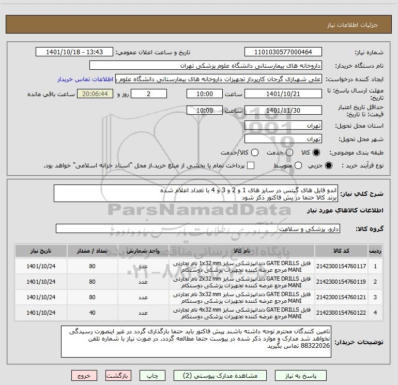Click need number field 1101030577000464

click(283, 52)
